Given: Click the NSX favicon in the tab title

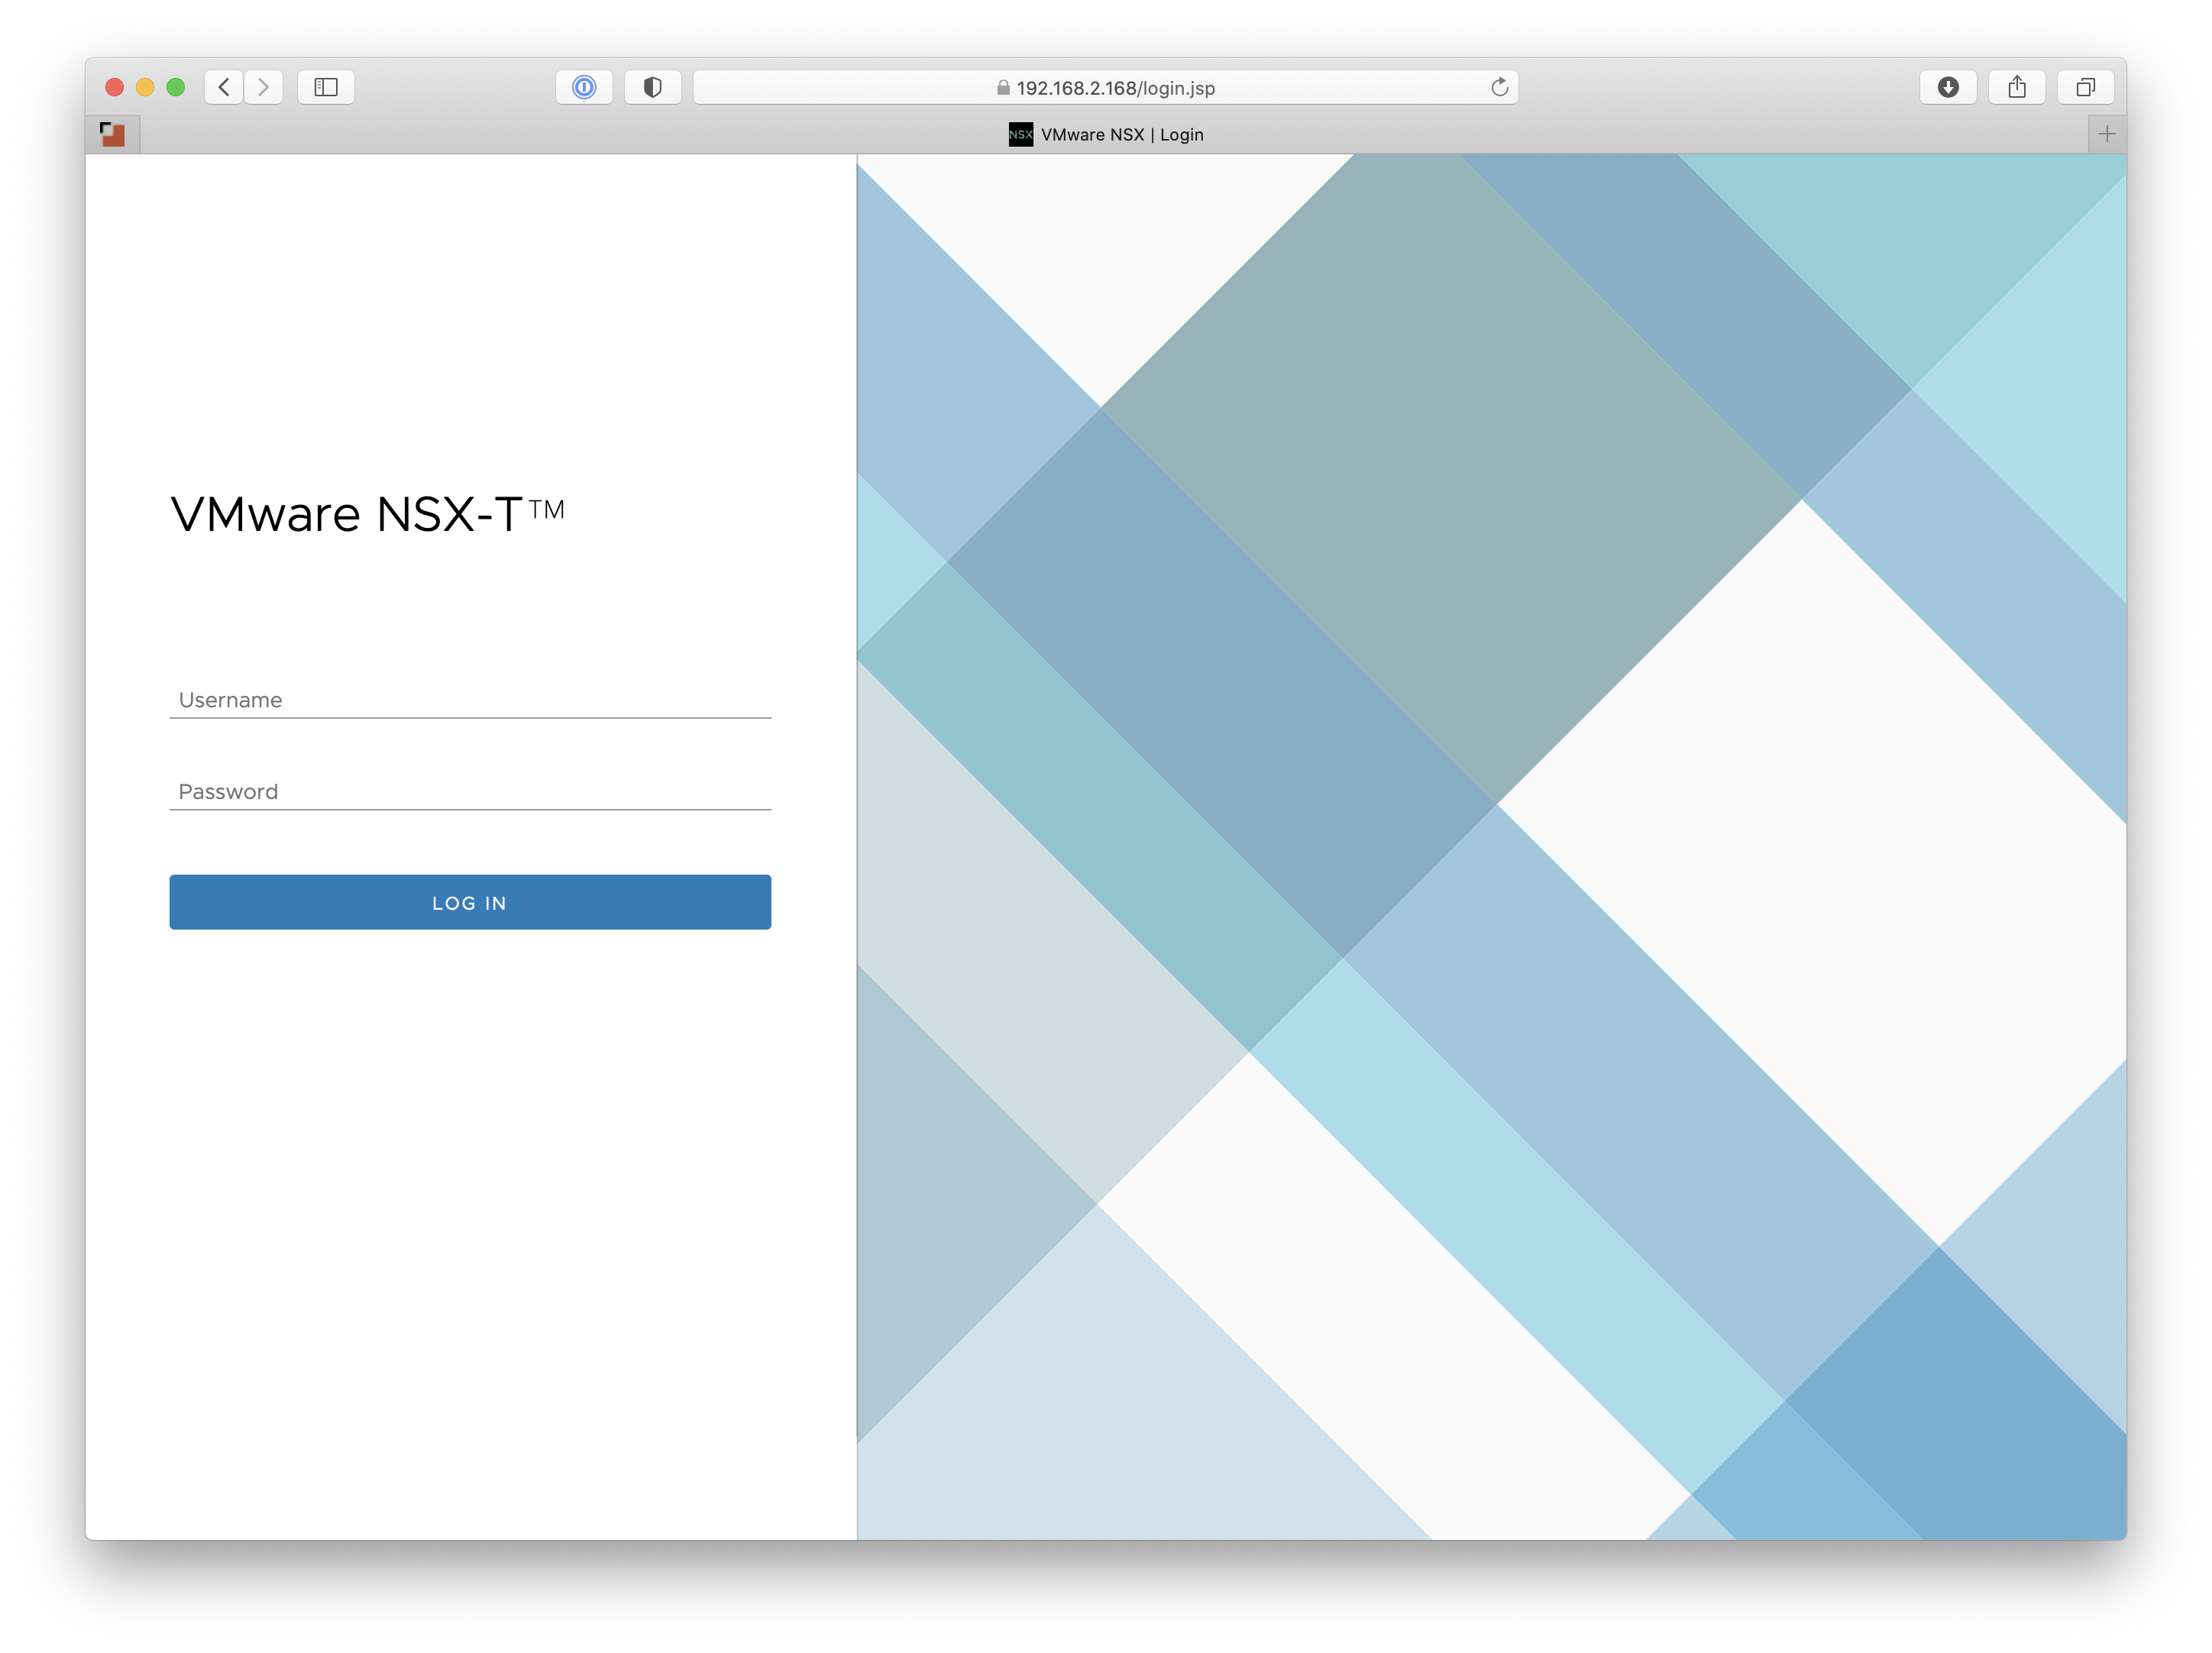Looking at the screenshot, I should pyautogui.click(x=1020, y=134).
